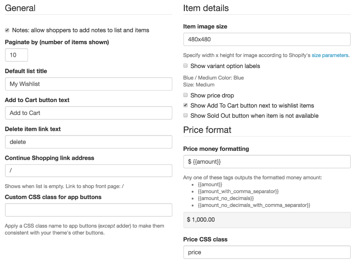The width and height of the screenshot is (359, 263).
Task: Disable Show Add To Cart button checkbox
Action: coord(186,105)
